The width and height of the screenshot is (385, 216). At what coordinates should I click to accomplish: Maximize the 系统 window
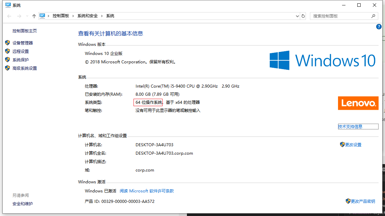point(359,5)
